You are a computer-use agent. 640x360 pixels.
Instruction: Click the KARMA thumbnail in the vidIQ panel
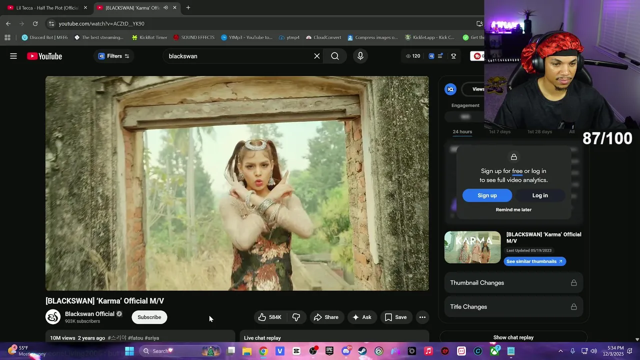(472, 247)
